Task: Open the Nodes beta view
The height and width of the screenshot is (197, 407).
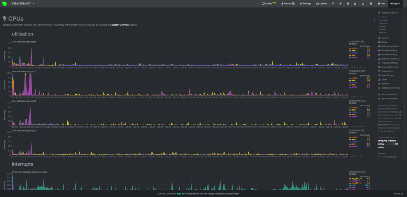Action: pos(269,4)
